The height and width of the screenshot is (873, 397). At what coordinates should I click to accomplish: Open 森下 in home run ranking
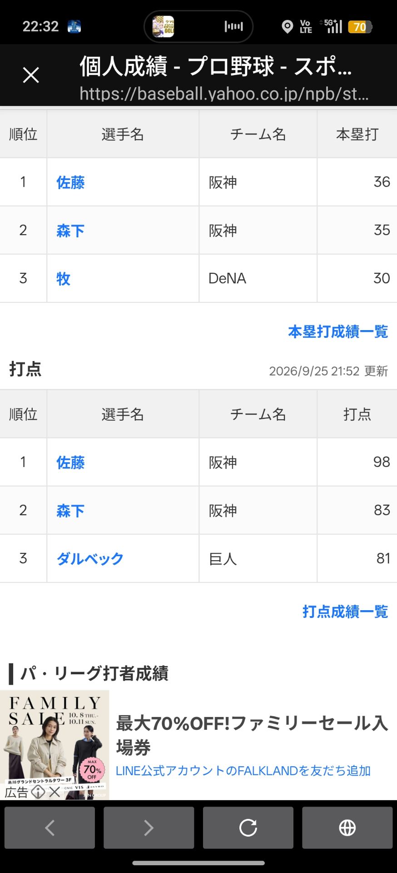(x=70, y=231)
